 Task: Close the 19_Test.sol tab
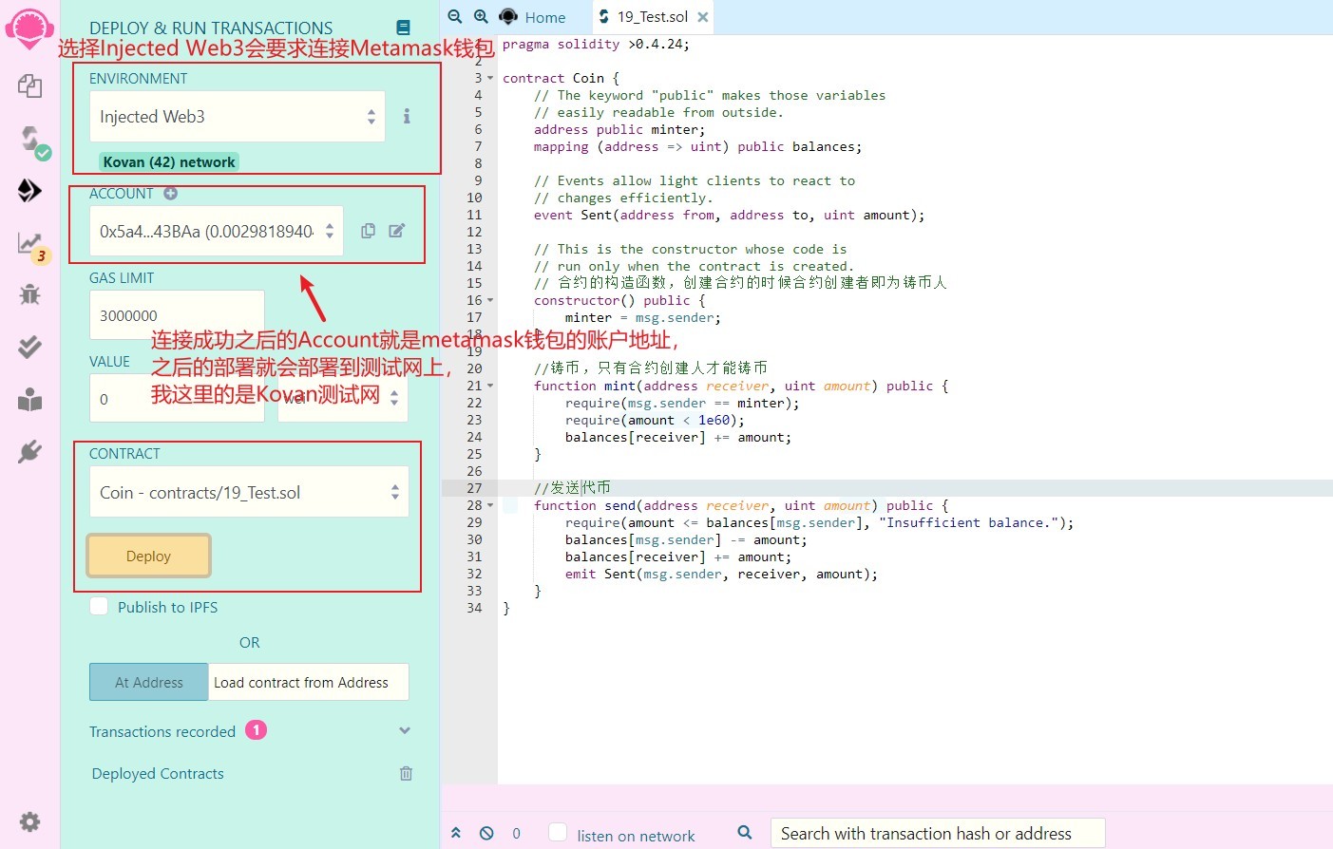pos(702,17)
